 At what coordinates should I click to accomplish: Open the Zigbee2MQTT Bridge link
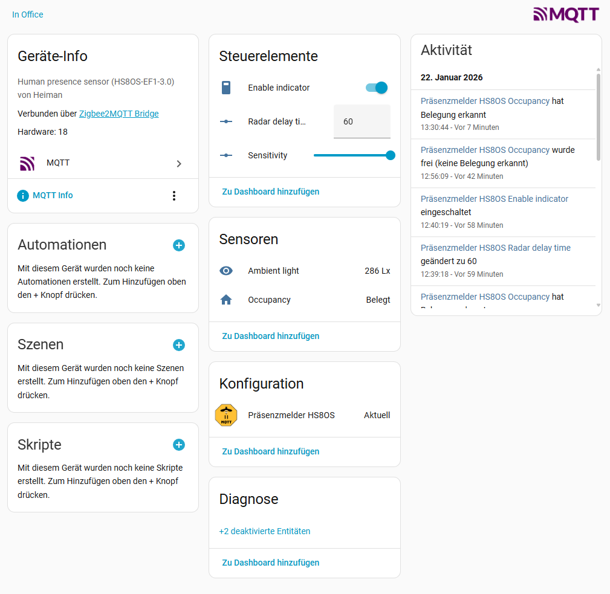click(119, 114)
